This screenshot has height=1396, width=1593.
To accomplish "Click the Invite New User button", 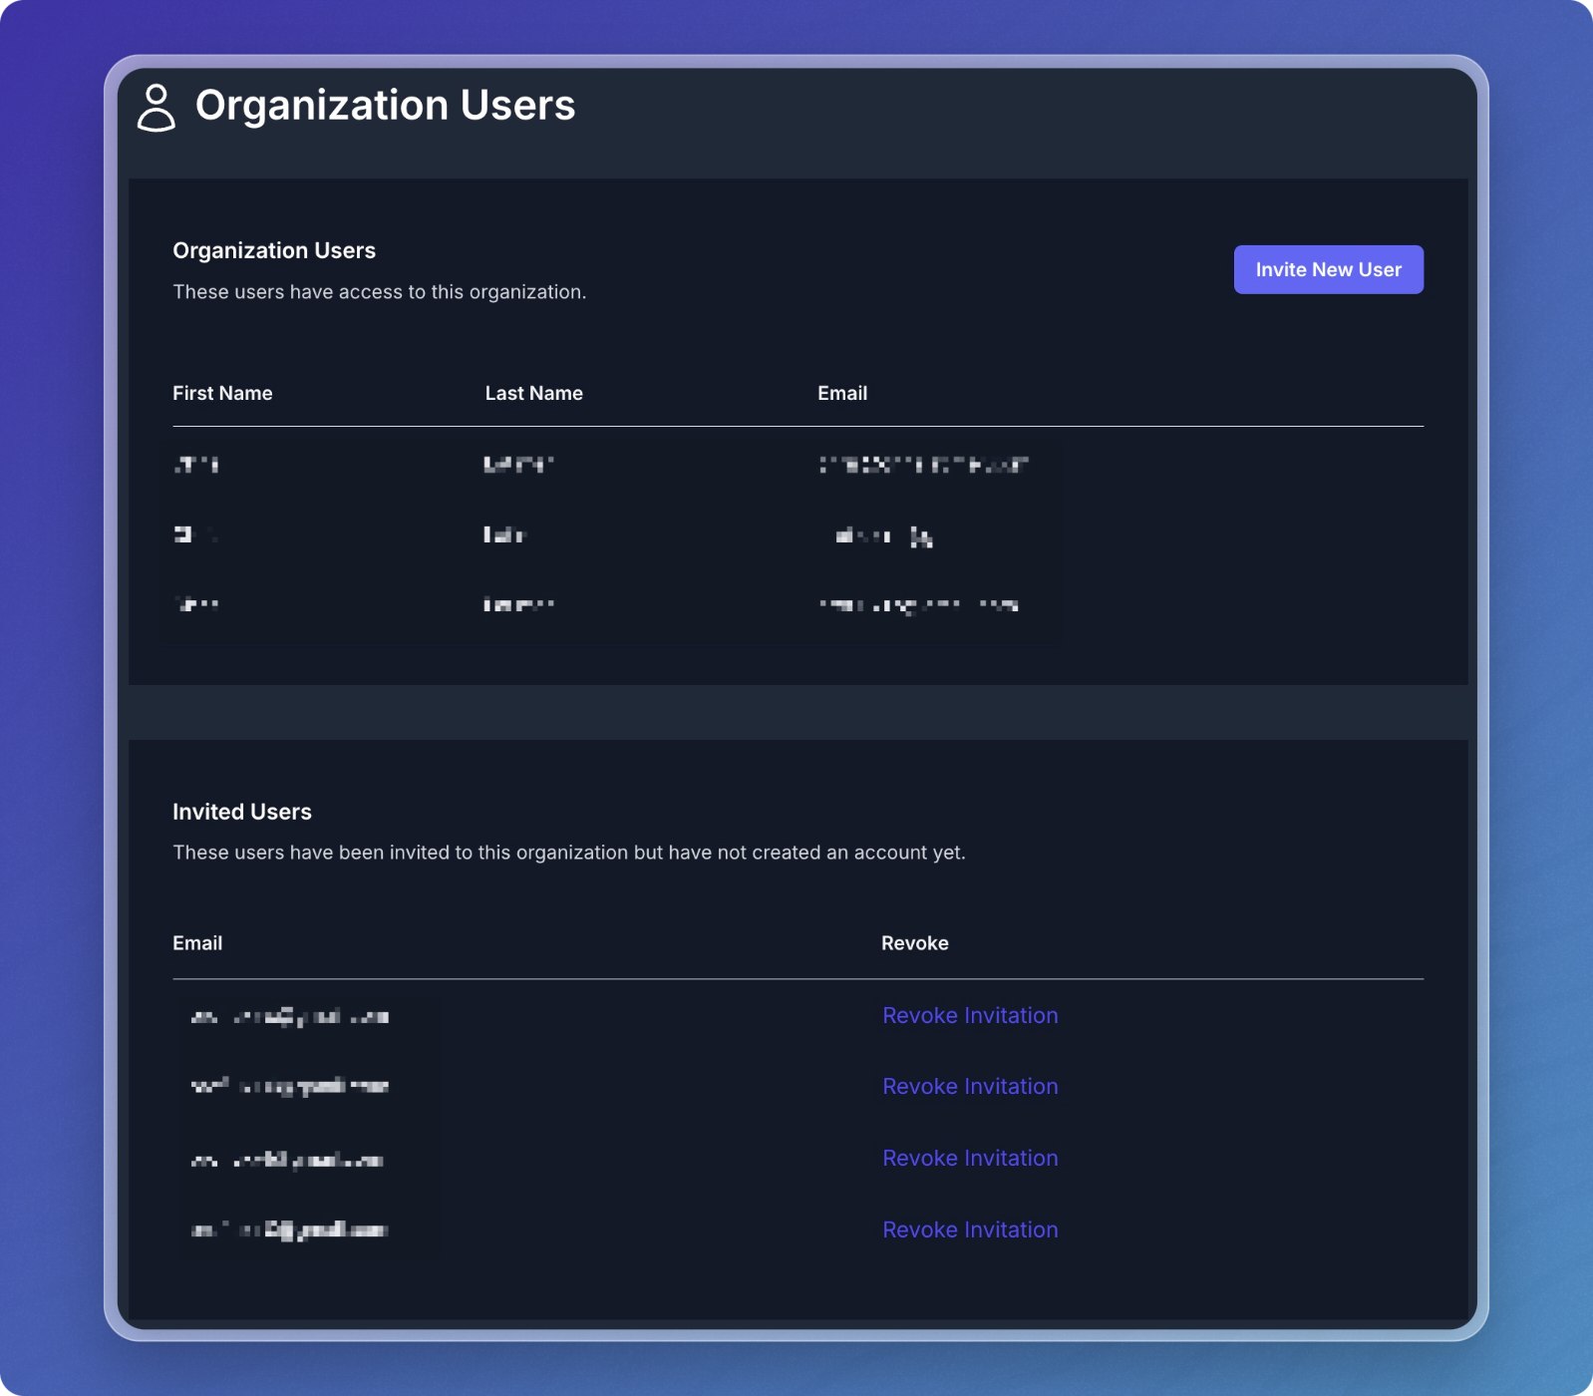I will click(1328, 269).
